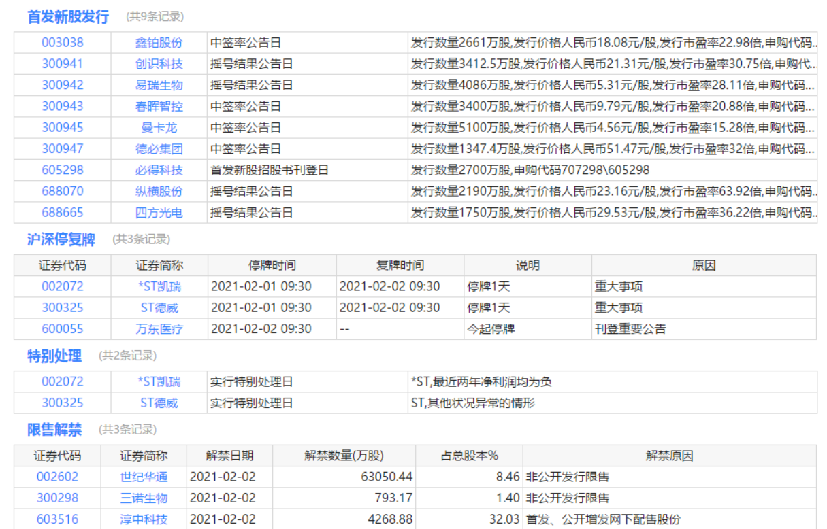Select 793.17 unlock quantity cell

coord(344,498)
